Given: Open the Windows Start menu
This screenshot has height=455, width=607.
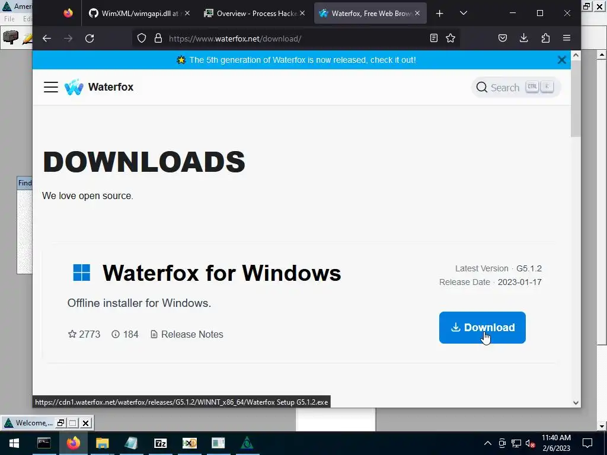Looking at the screenshot, I should click(14, 443).
